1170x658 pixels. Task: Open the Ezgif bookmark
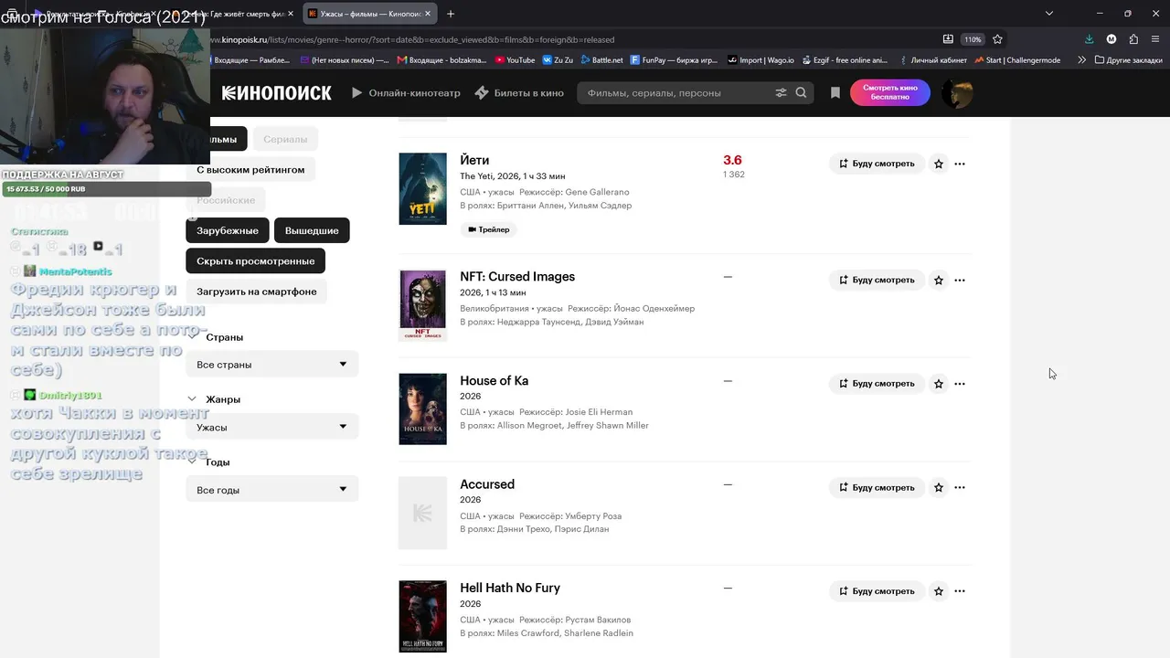point(845,60)
